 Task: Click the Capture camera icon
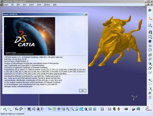click(x=126, y=109)
